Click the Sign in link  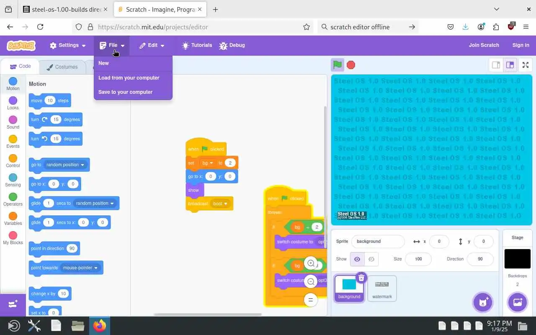[521, 45]
